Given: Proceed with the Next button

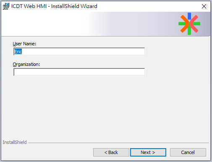Looking at the screenshot, I should (148, 152).
